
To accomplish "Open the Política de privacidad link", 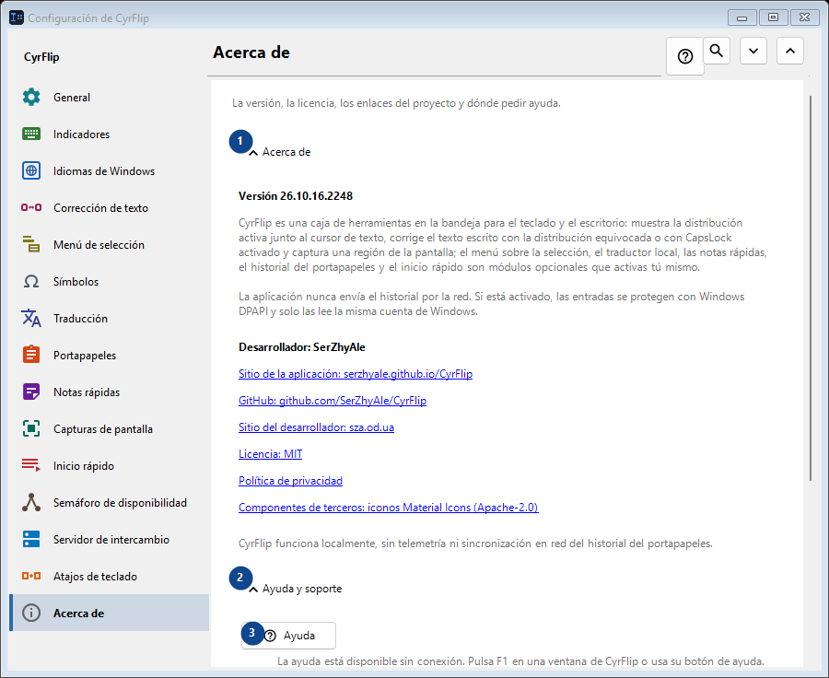I will click(x=290, y=481).
